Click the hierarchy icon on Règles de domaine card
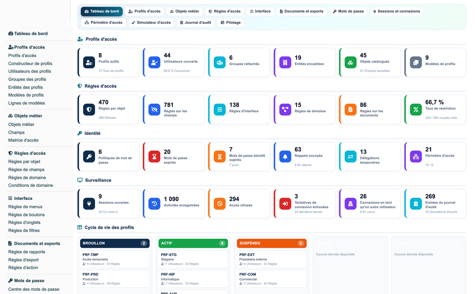The image size is (475, 294). (285, 110)
